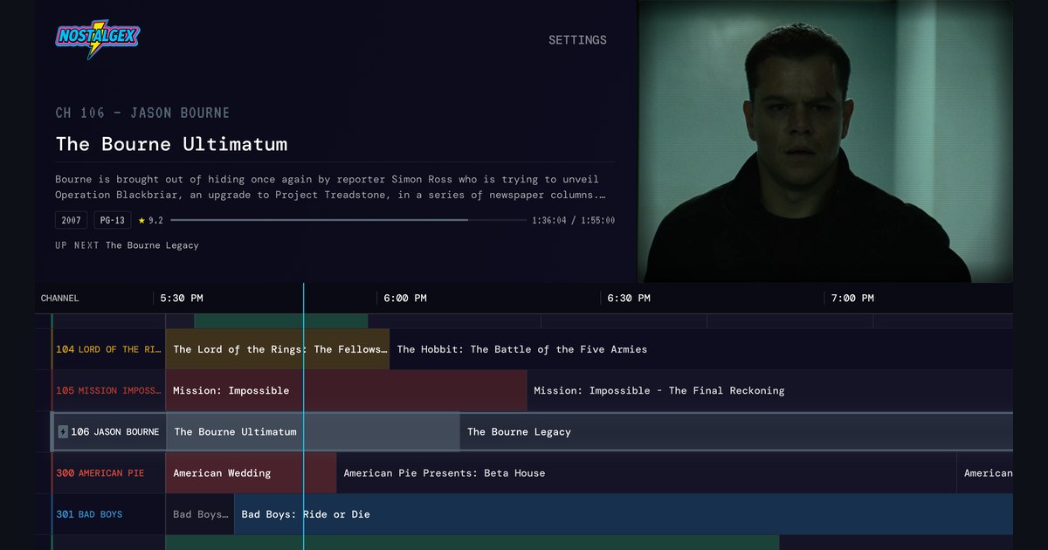The width and height of the screenshot is (1048, 550).
Task: Select The Bourne Legacy program block
Action: [x=736, y=431]
